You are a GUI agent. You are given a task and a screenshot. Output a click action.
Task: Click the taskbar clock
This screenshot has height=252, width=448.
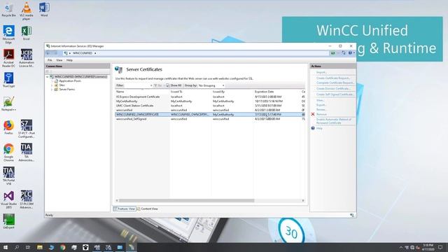428,247
